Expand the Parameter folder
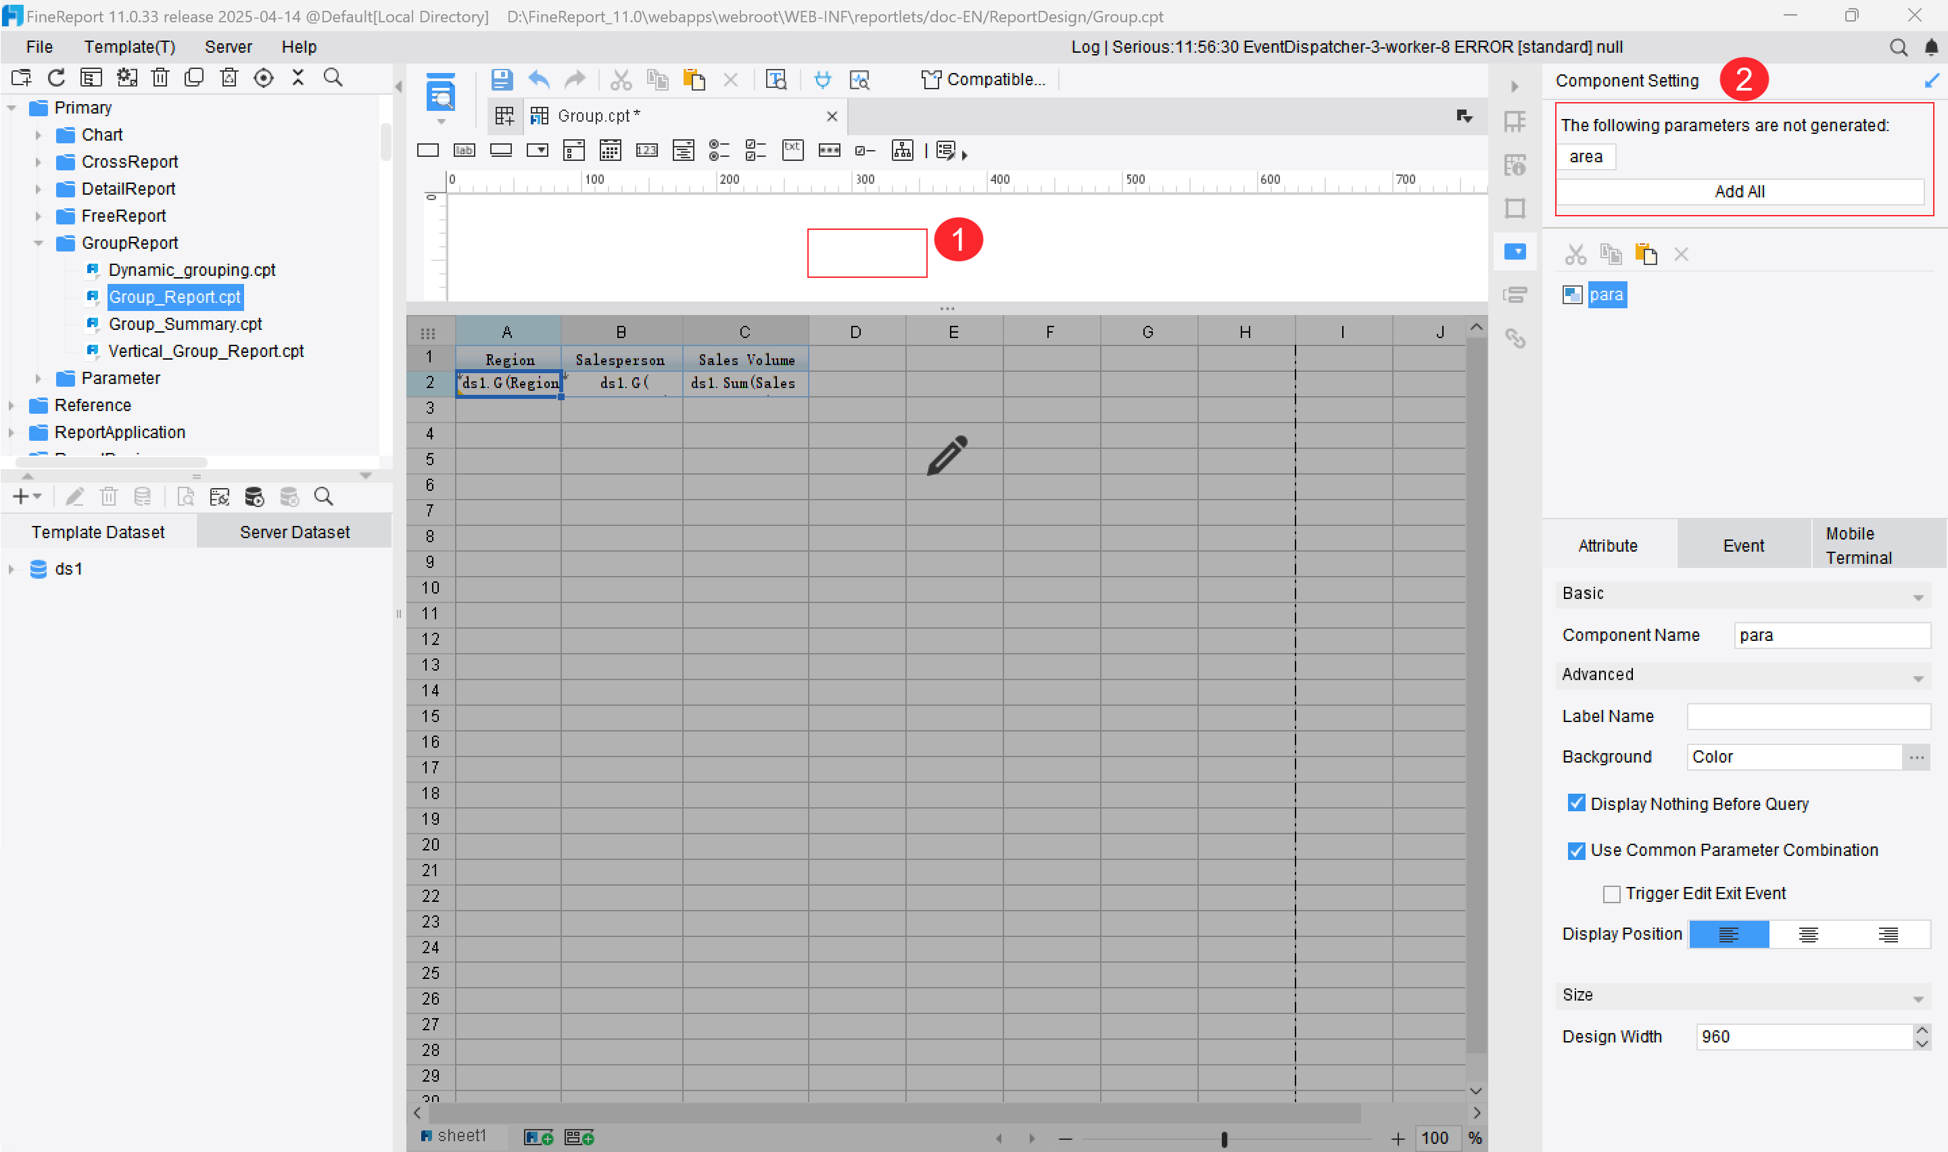This screenshot has width=1948, height=1152. coord(38,379)
